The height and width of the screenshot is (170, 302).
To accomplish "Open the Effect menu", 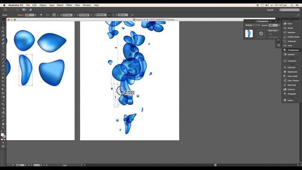I will [x=69, y=5].
